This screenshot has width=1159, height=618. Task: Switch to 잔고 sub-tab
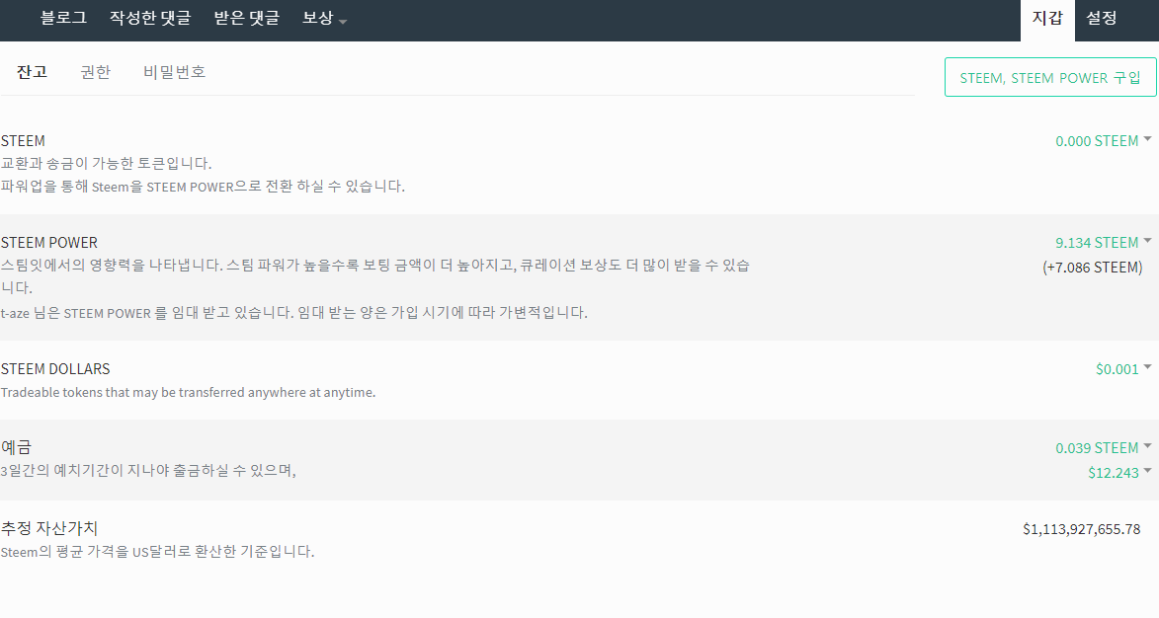point(32,72)
